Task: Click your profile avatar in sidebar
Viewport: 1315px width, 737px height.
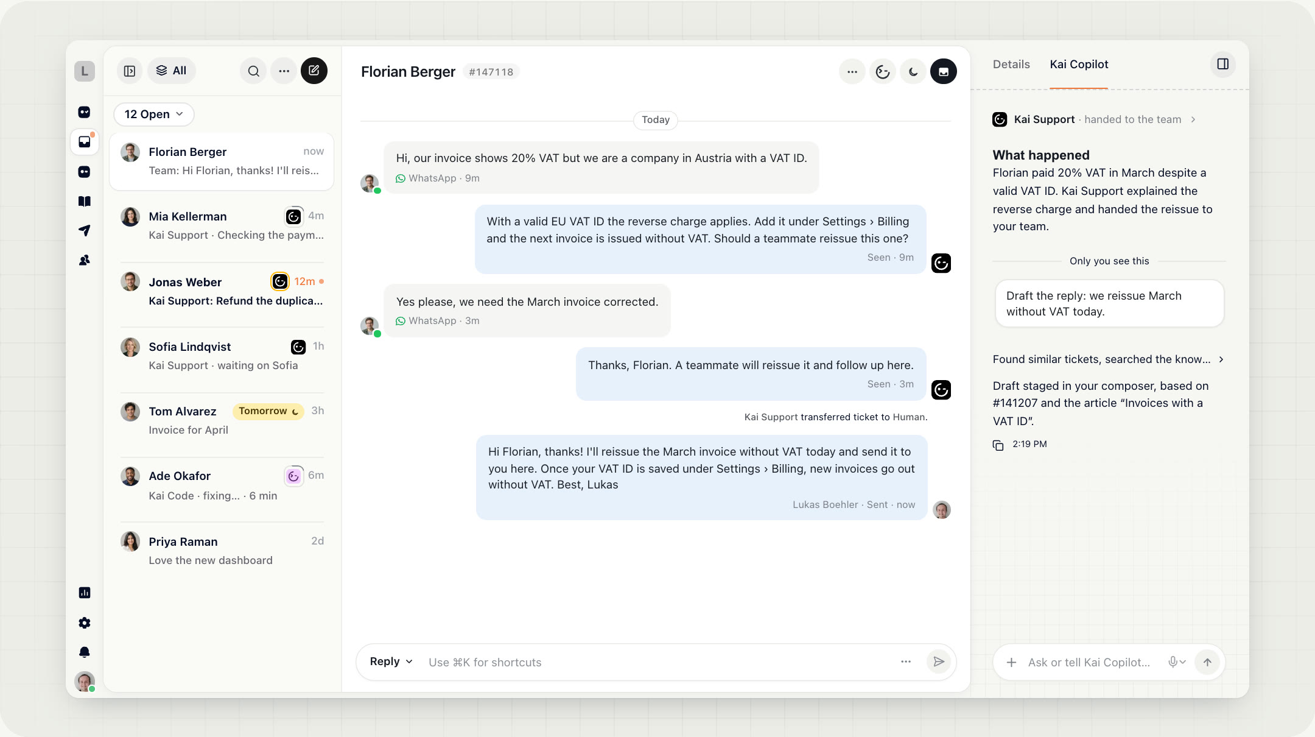Action: pos(85,681)
